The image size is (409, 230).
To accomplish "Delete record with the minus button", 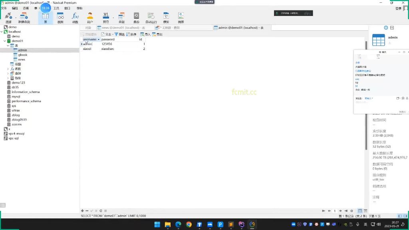I will point(87,211).
